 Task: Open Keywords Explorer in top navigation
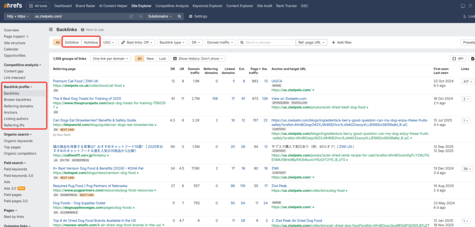[x=207, y=6]
